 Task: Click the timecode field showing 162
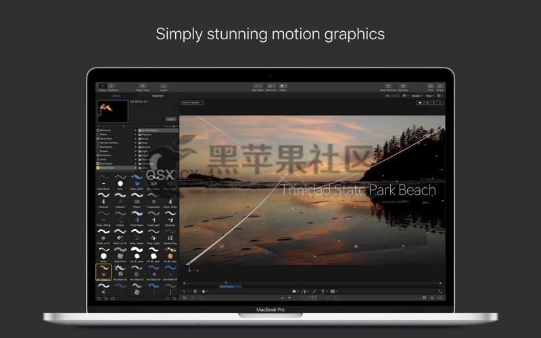[x=309, y=297]
